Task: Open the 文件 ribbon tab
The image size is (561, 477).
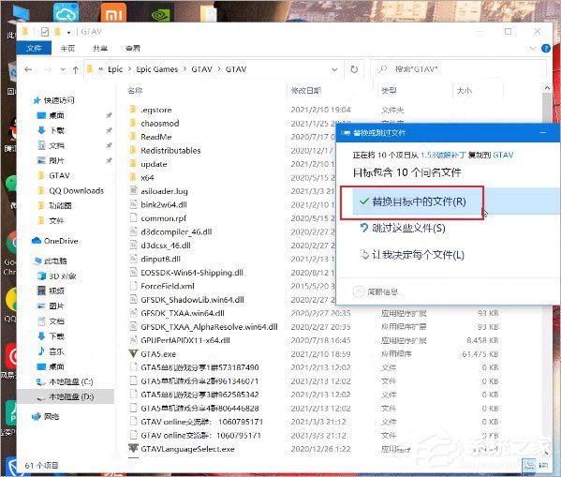Action: (34, 48)
